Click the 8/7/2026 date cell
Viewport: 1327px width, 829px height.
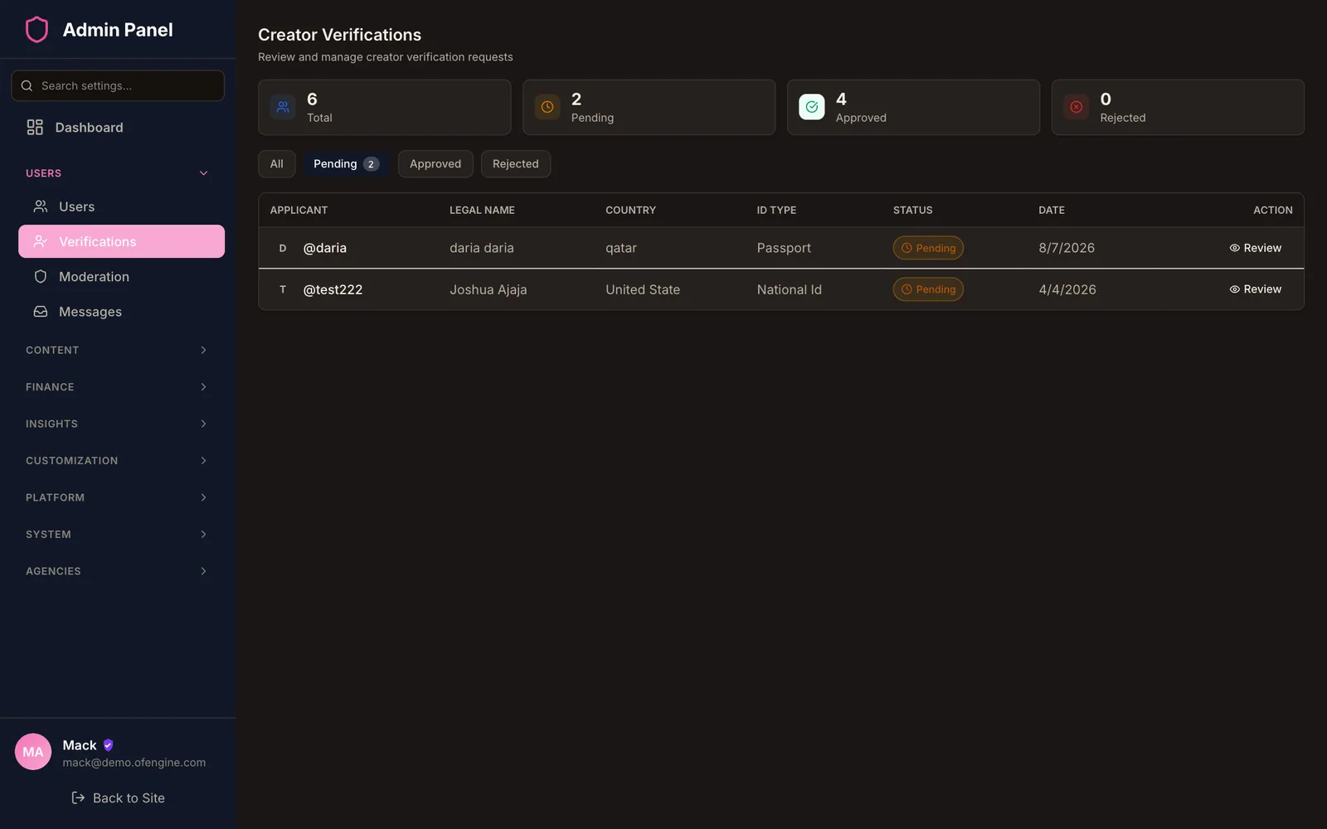[1067, 248]
